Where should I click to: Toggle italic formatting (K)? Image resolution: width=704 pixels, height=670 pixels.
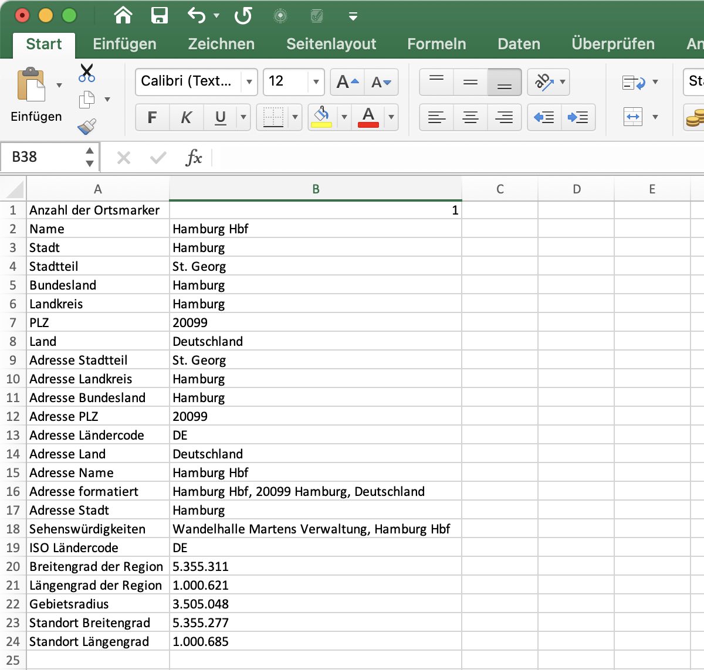(187, 117)
